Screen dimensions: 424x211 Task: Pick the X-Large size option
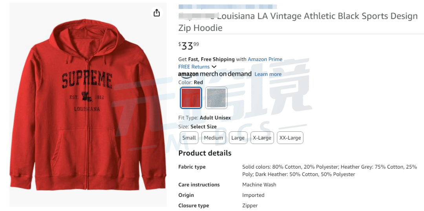click(x=262, y=138)
